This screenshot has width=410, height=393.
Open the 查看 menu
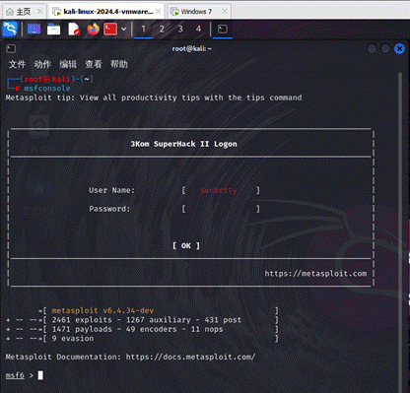point(94,64)
